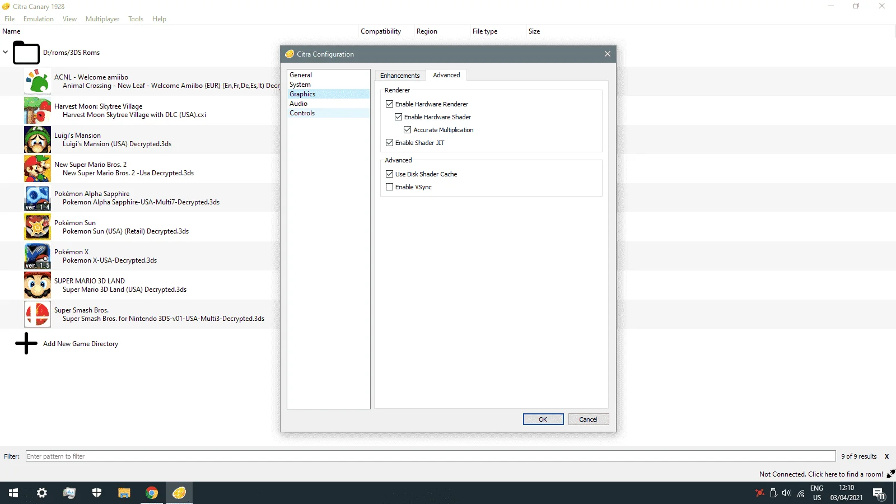The height and width of the screenshot is (504, 896).
Task: Open the Tools menu
Action: coord(136,19)
